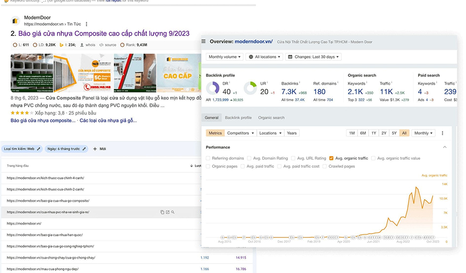Enable Avg. paid traffic checkbox
466x273 pixels.
pyautogui.click(x=243, y=166)
